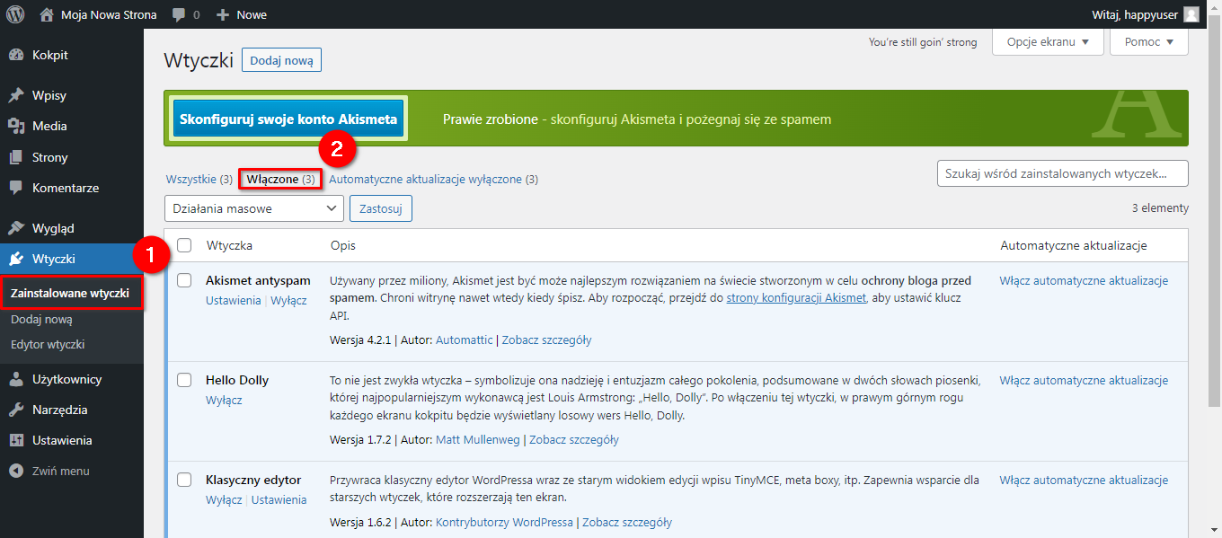This screenshot has width=1222, height=538.
Task: Click the plugin search input field
Action: point(1063,173)
